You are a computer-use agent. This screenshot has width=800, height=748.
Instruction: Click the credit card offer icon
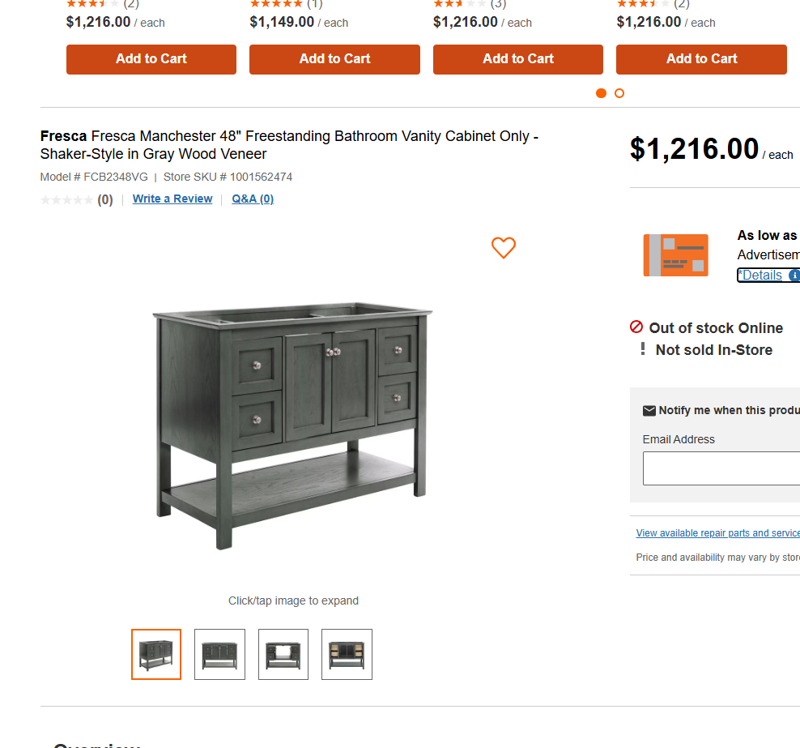pyautogui.click(x=675, y=255)
